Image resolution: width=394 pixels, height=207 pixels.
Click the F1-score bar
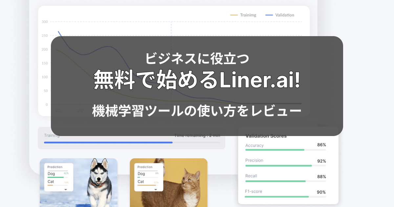[286, 196]
